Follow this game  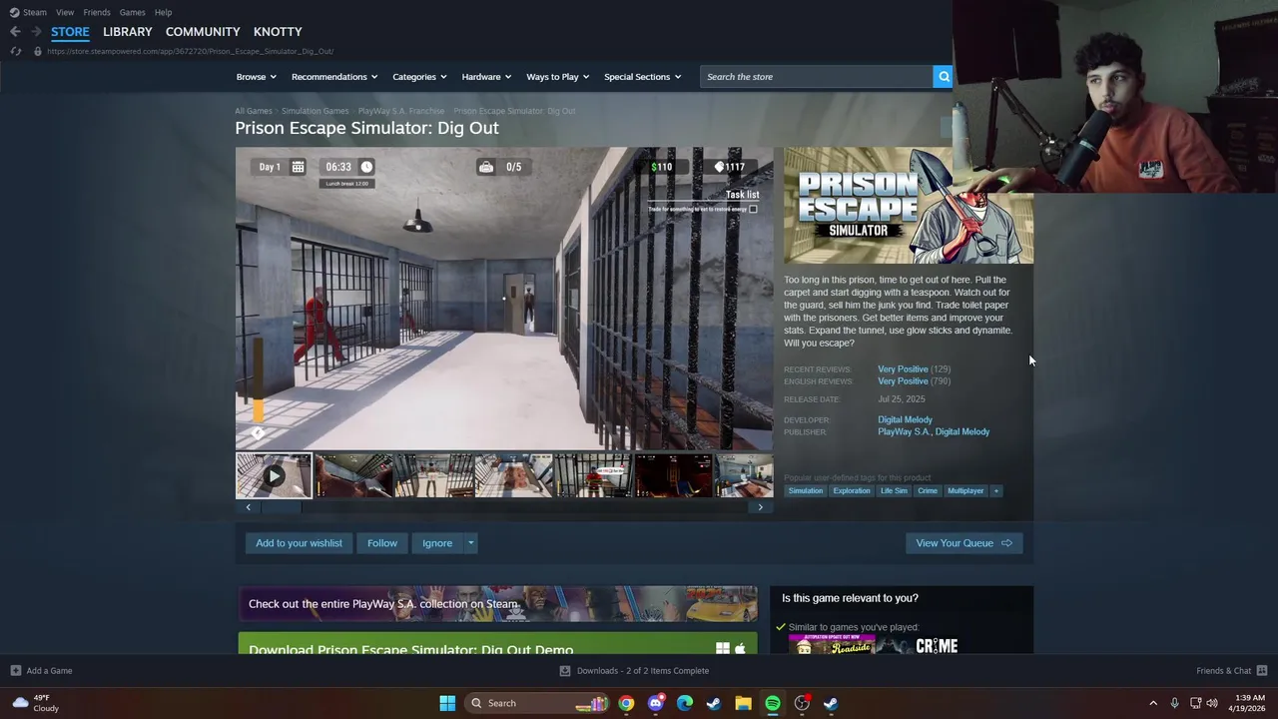382,543
